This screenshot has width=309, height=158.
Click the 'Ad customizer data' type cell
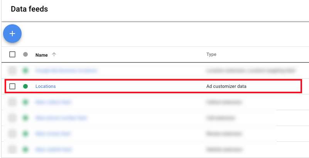(226, 86)
